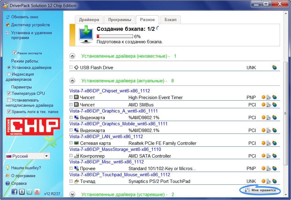Toggle Хранить логи в тек. папке checkbox
This screenshot has width=291, height=200.
pyautogui.click(x=9, y=112)
